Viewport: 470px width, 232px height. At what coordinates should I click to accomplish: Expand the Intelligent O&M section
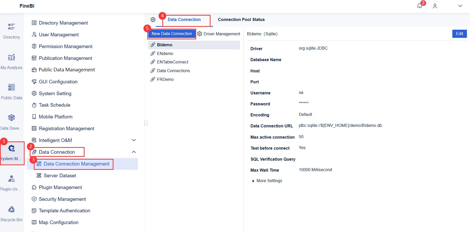click(x=134, y=140)
